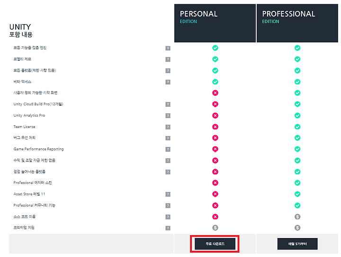The image size is (341, 257).
Task: Click the Unity Analytics Pro feature text
Action: [29, 115]
